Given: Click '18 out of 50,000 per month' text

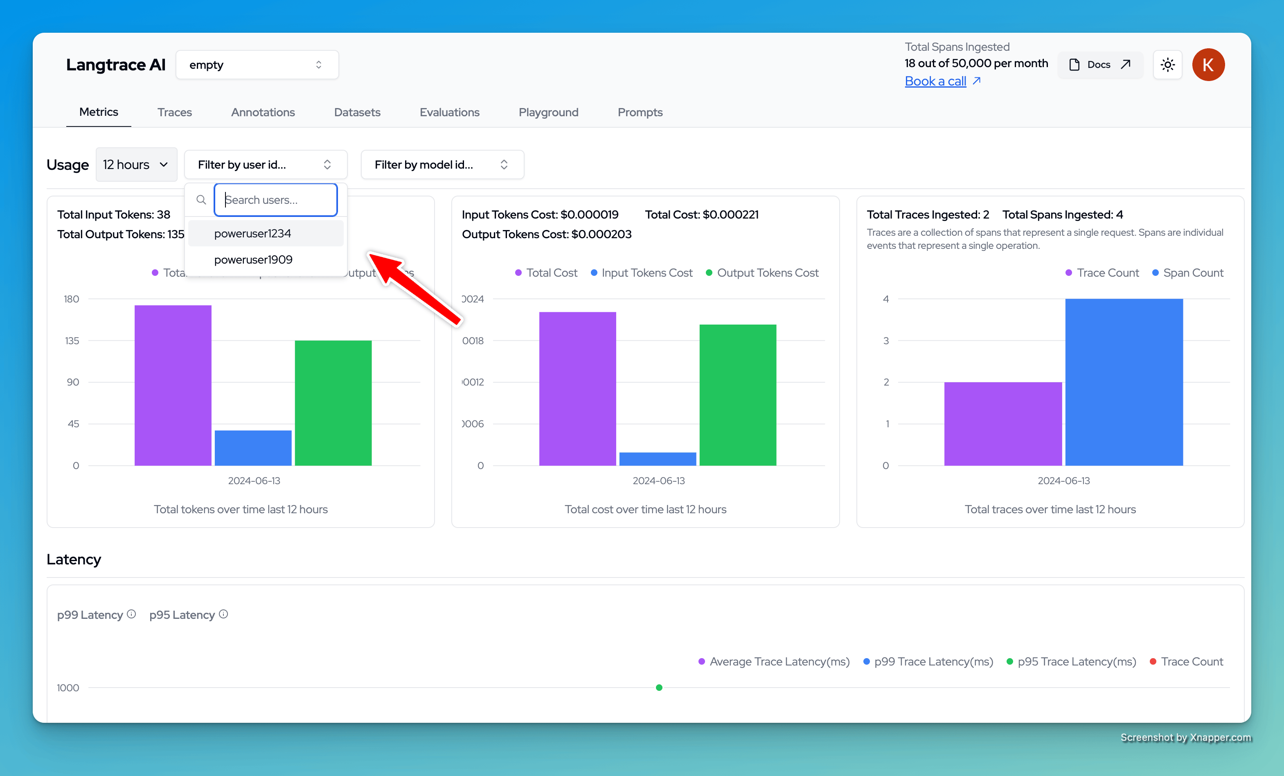Looking at the screenshot, I should click(x=976, y=63).
